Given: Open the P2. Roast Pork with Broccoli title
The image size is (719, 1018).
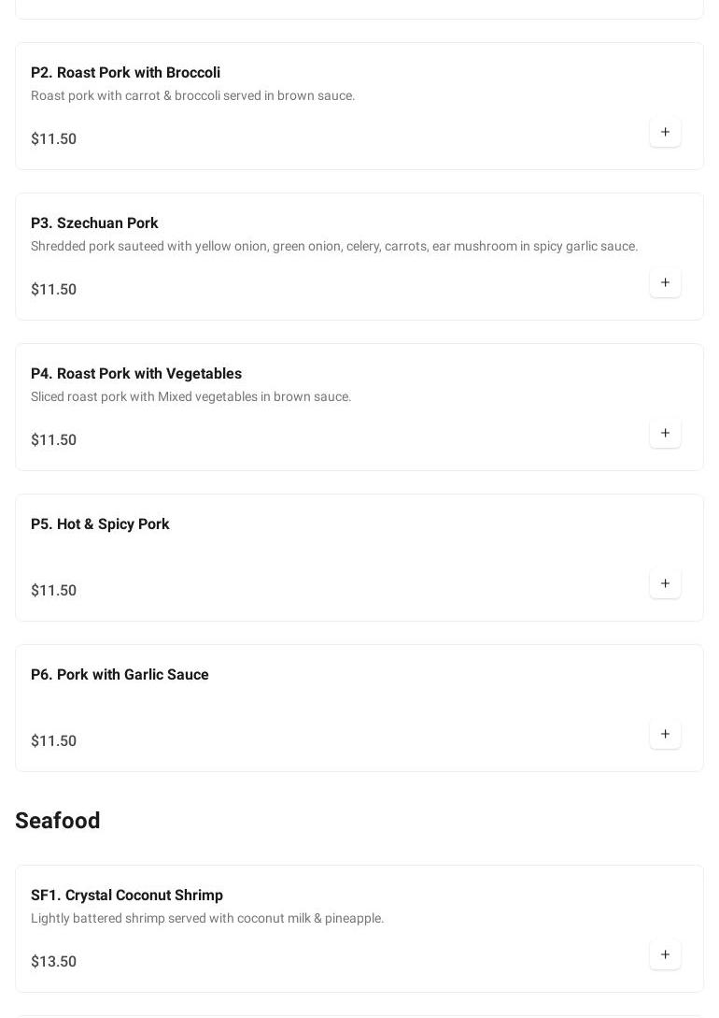Looking at the screenshot, I should click(125, 73).
